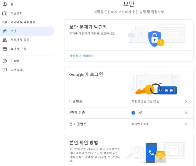Select 결제 및 구독 in sidebar
This screenshot has height=166, width=196.
click(x=18, y=49)
